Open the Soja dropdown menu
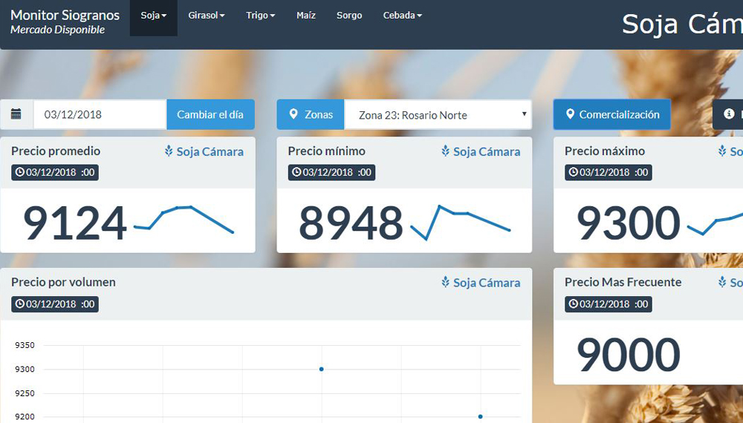This screenshot has height=423, width=743. tap(154, 16)
